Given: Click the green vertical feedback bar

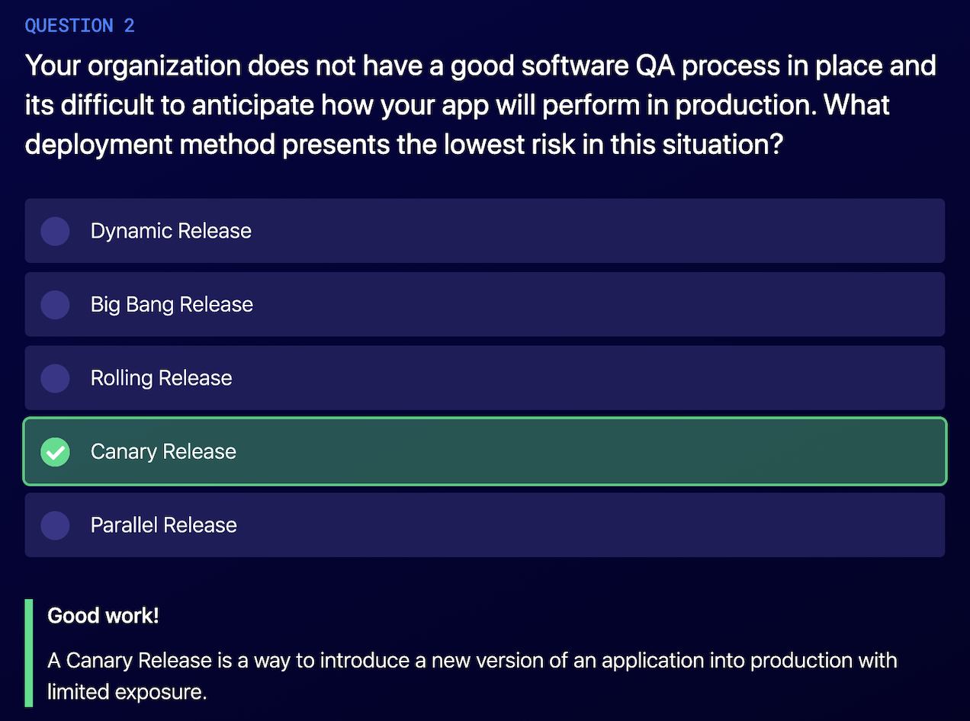Looking at the screenshot, I should [29, 652].
